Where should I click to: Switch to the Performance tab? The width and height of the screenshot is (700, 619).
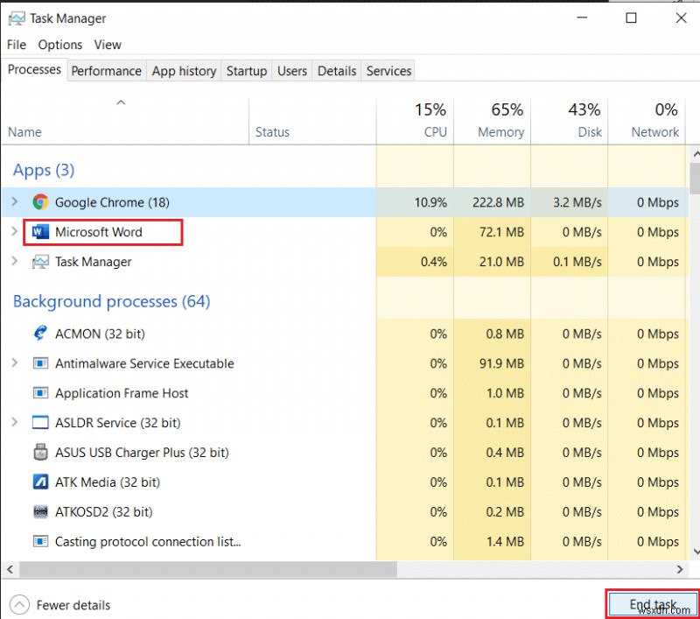(106, 71)
